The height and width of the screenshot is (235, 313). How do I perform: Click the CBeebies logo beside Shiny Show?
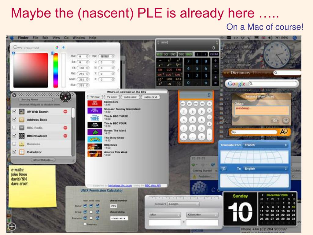tap(95, 139)
